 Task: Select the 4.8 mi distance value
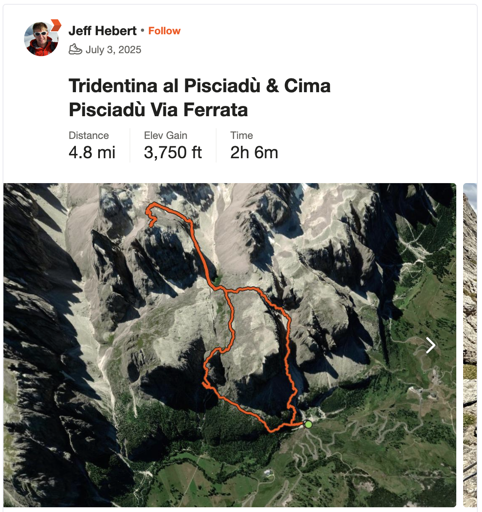click(92, 153)
